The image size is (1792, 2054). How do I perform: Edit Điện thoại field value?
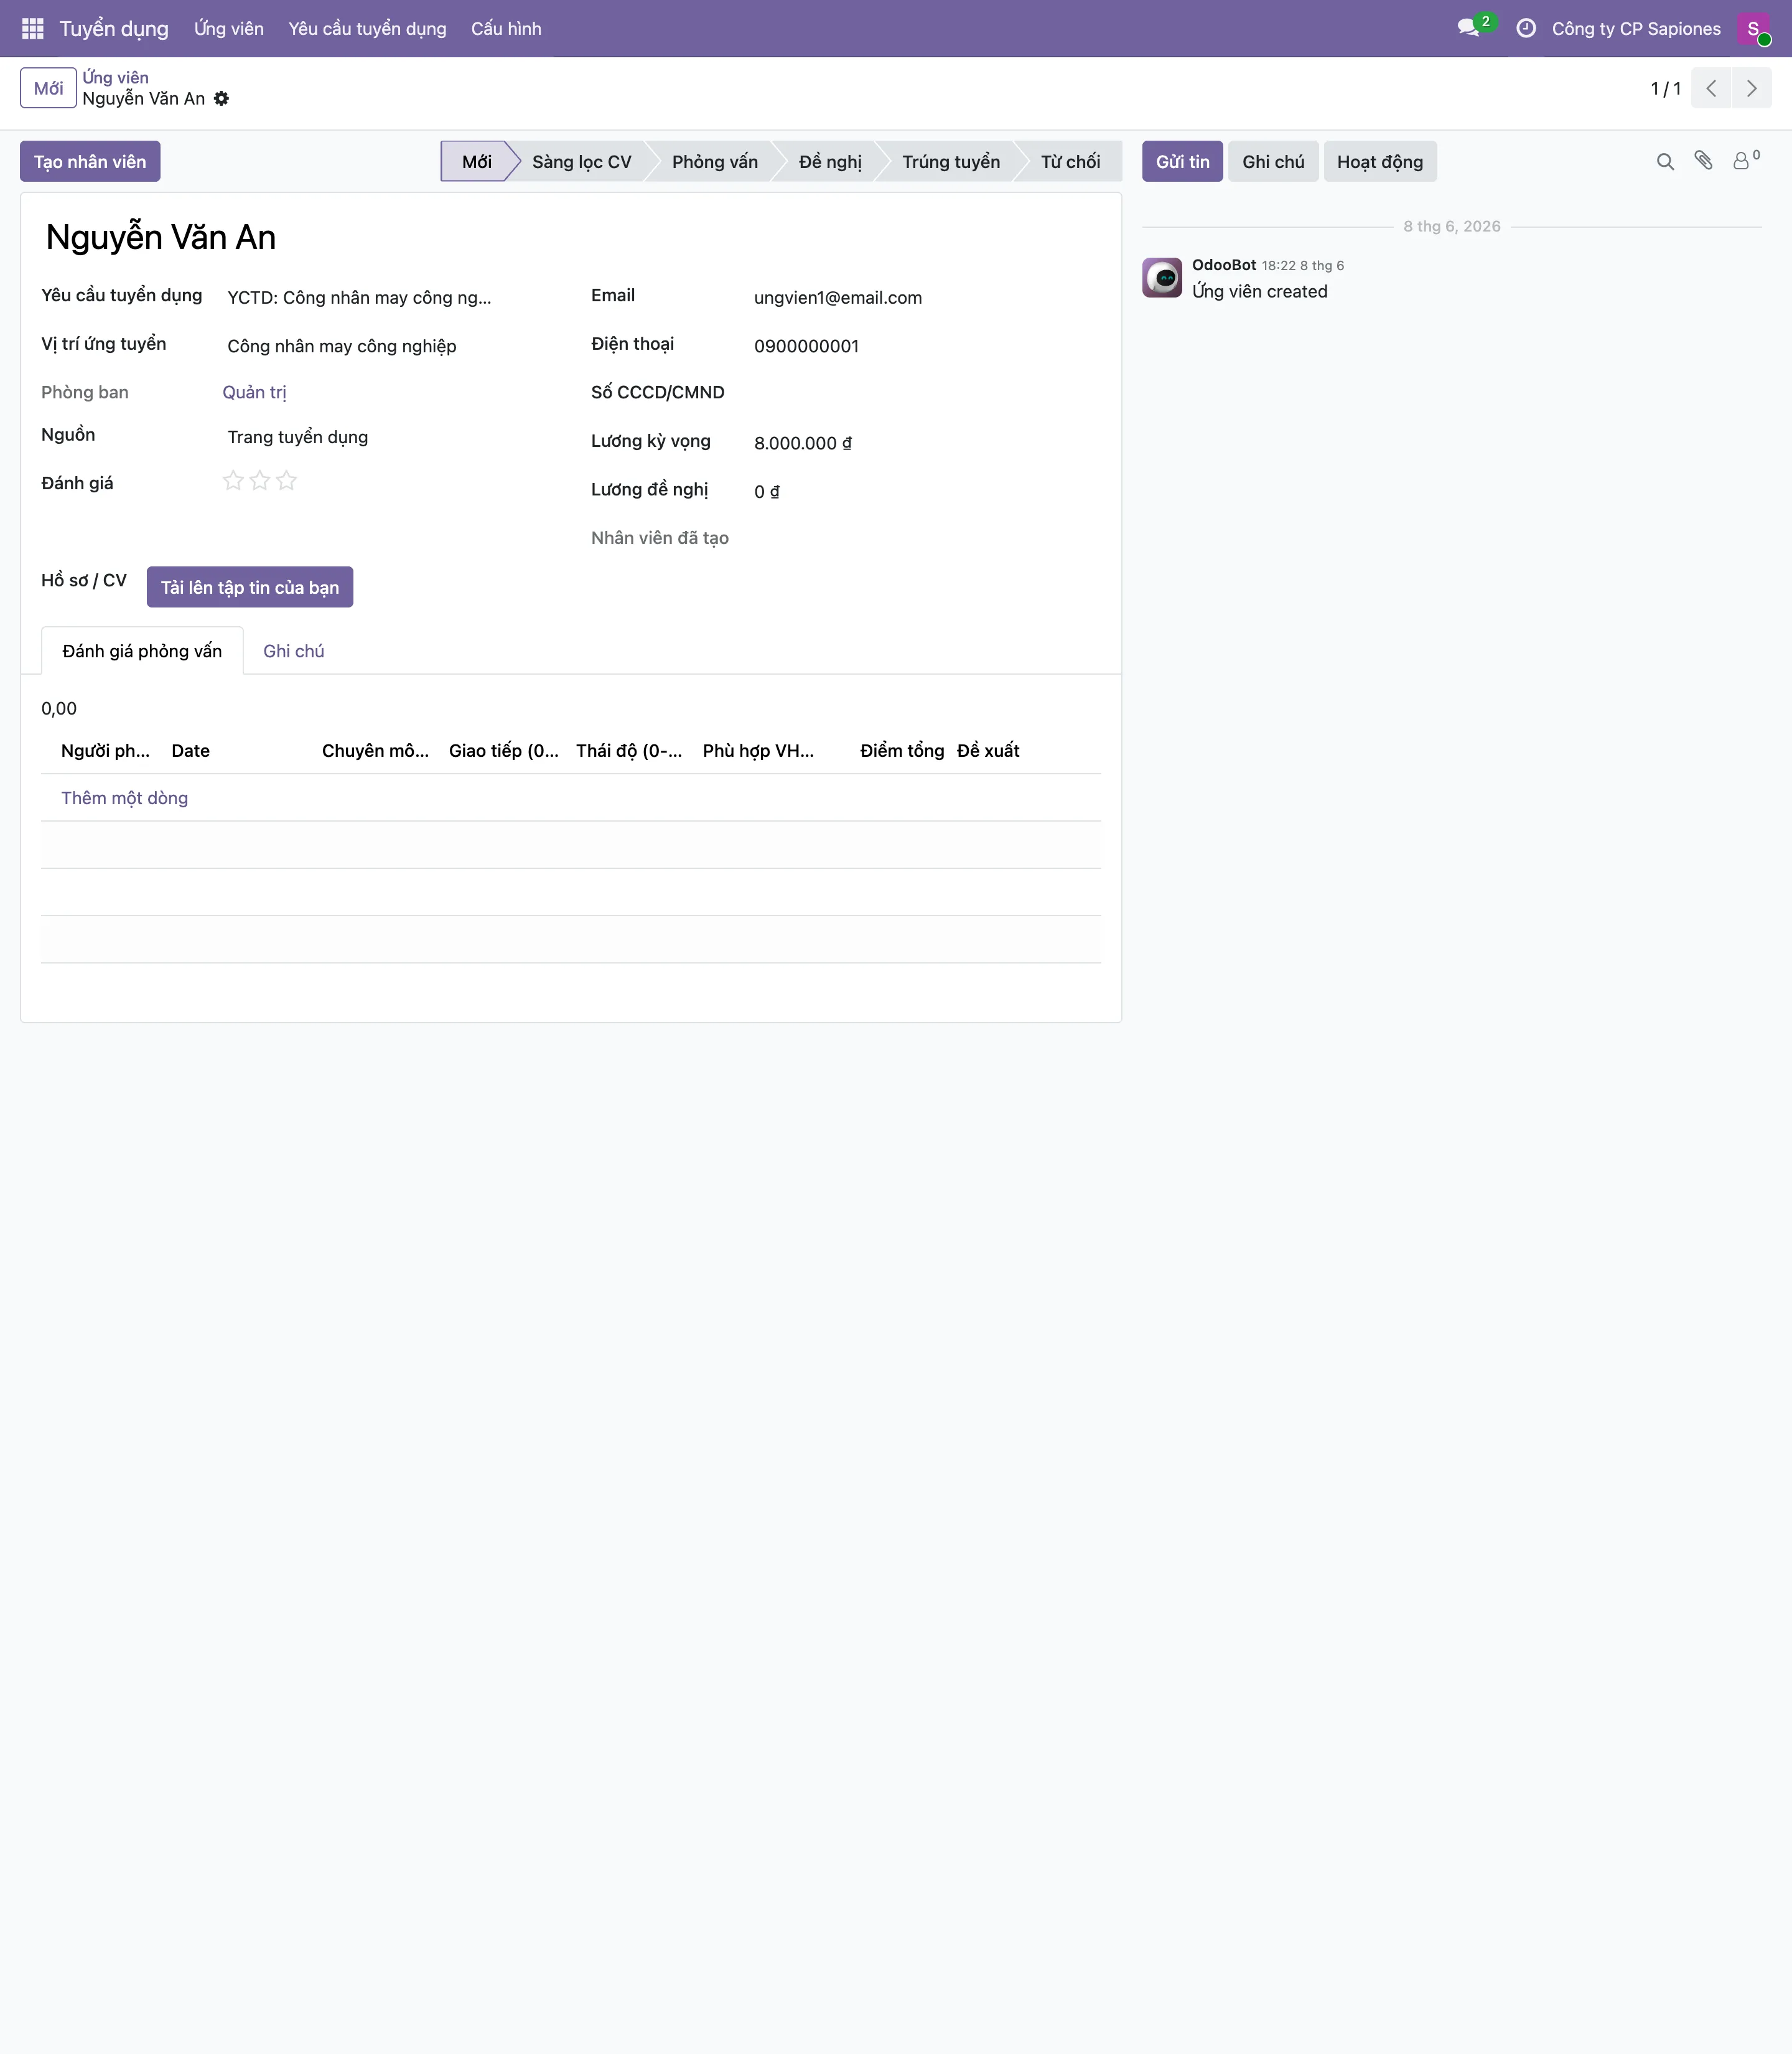(925, 346)
